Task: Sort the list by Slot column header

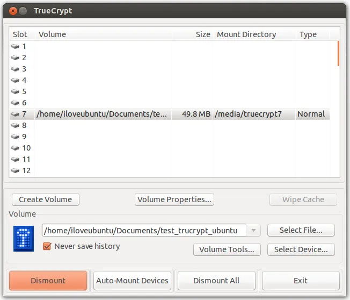Action: [x=22, y=34]
